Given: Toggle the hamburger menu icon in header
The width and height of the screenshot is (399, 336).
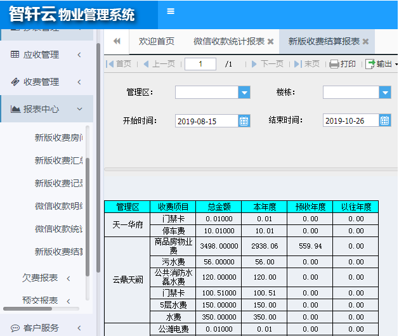Looking at the screenshot, I should point(171,11).
